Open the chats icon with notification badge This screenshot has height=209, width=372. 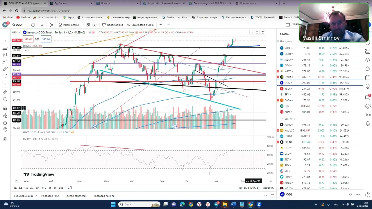click(x=368, y=97)
